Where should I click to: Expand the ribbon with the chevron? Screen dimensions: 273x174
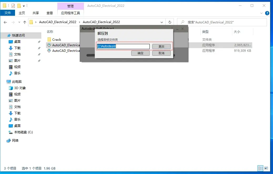point(261,13)
